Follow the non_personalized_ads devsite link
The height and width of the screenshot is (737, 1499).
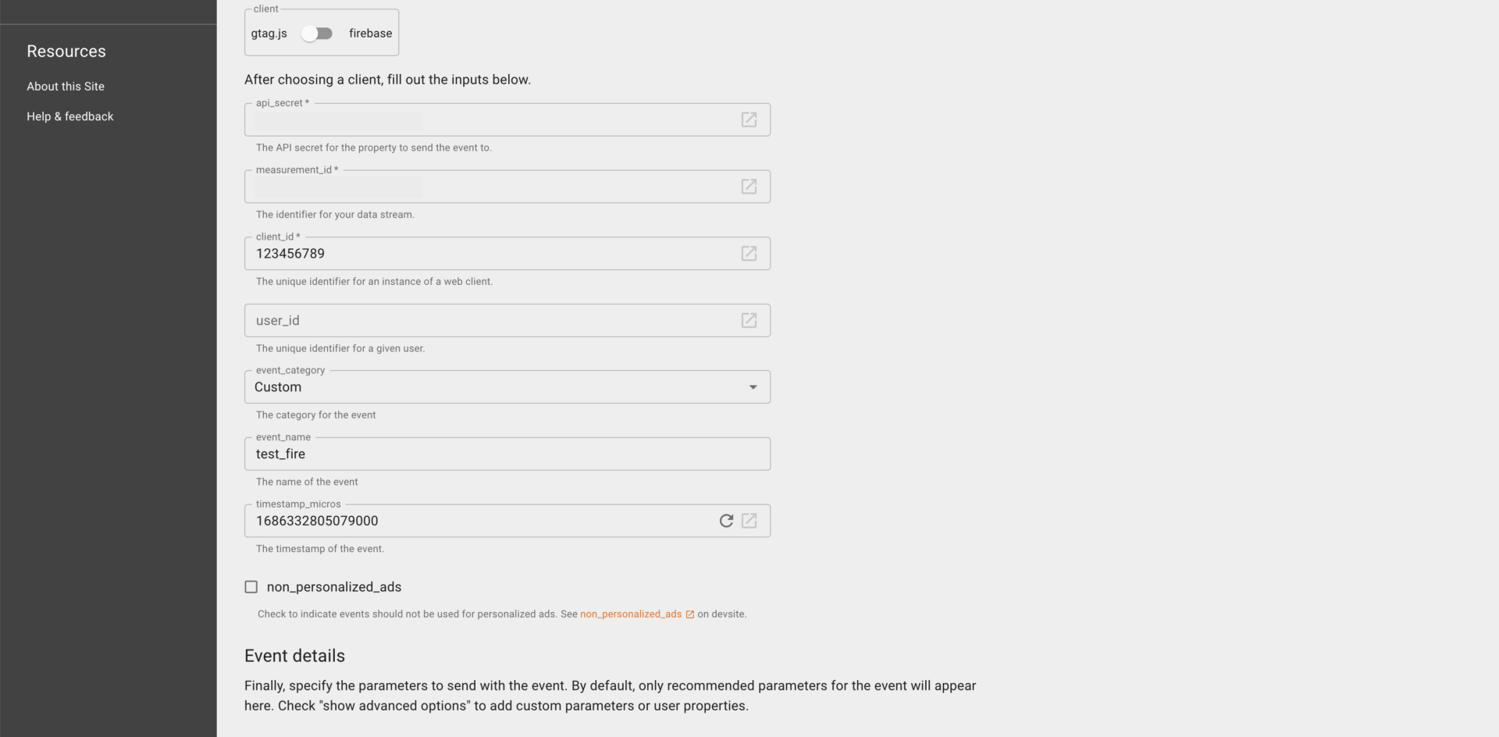click(x=631, y=614)
